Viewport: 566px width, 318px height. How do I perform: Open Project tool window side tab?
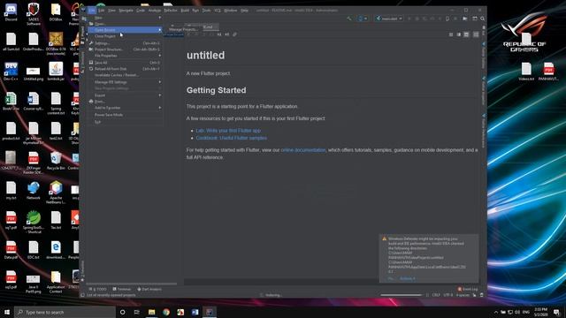pos(82,35)
